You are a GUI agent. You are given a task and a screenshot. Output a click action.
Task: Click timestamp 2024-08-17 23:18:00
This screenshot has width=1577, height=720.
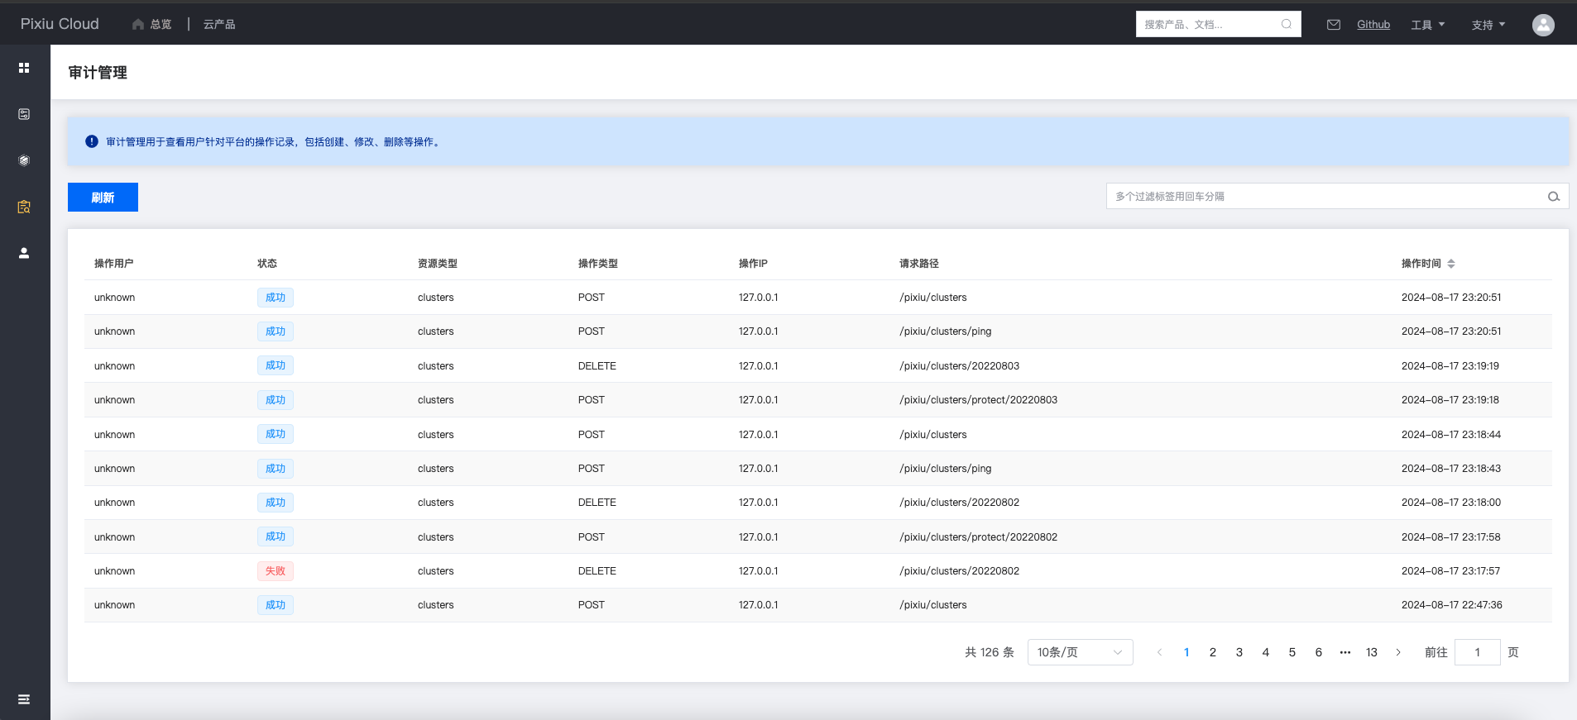click(x=1451, y=503)
